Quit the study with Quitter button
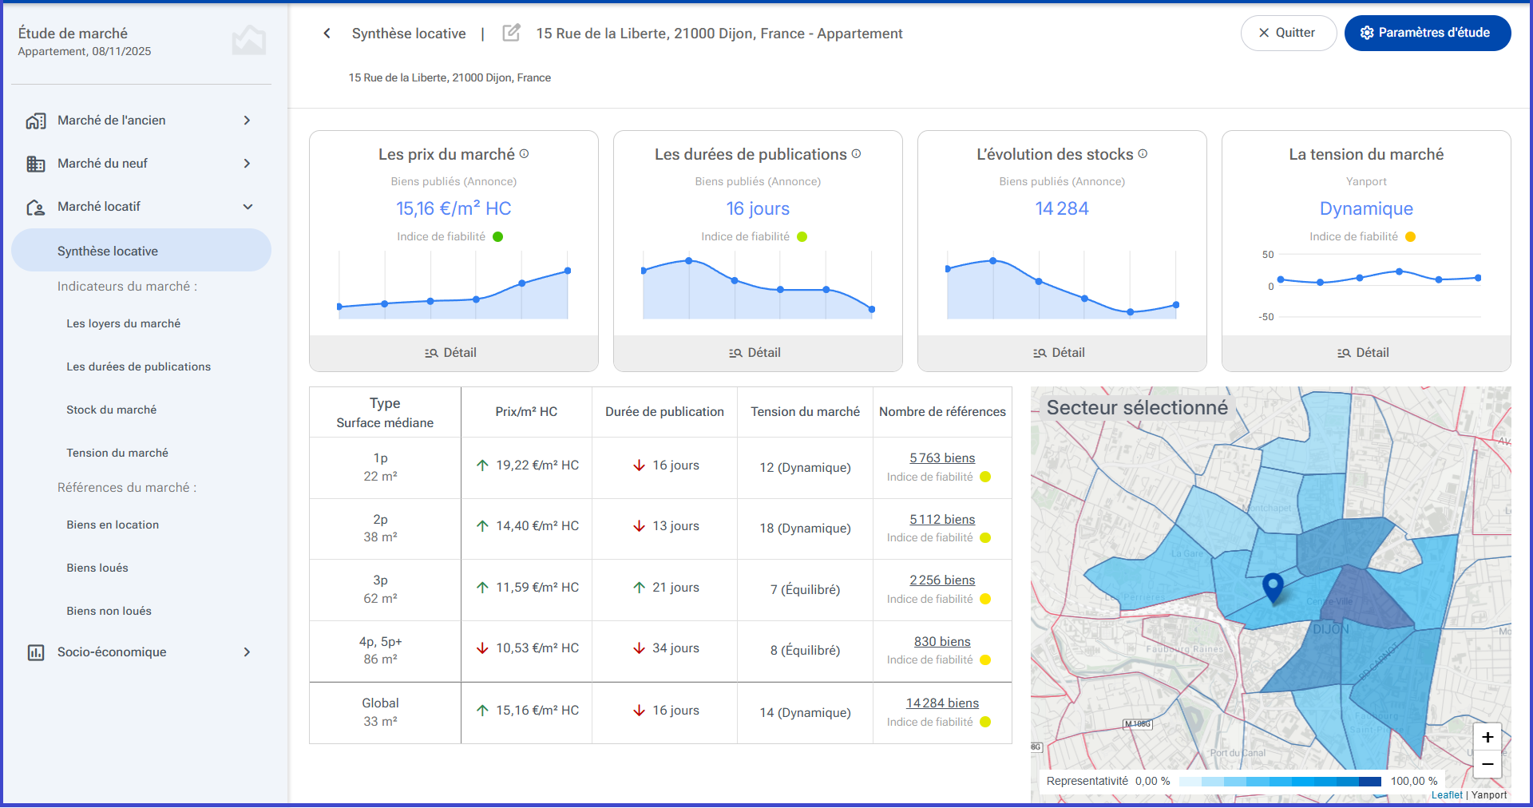Viewport: 1533px width, 808px height. tap(1288, 33)
